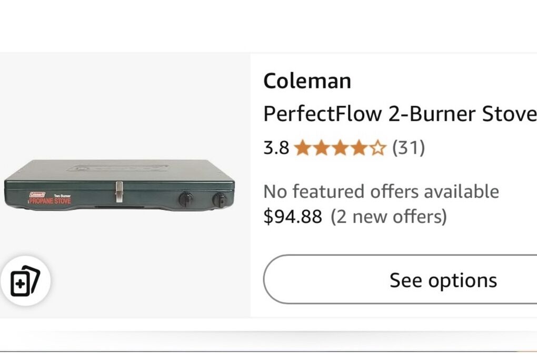Click the red Coleman logo on stove
Viewport: 537px width, 359px height.
[37, 195]
